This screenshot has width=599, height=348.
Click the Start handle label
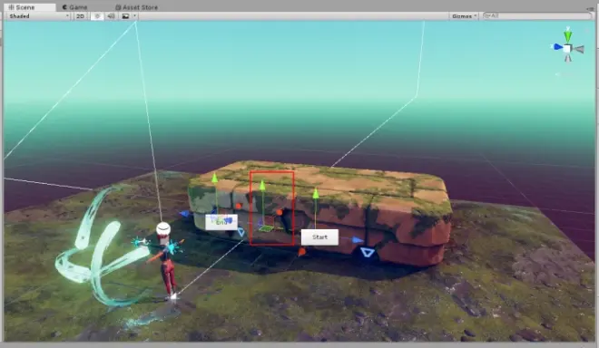click(319, 237)
